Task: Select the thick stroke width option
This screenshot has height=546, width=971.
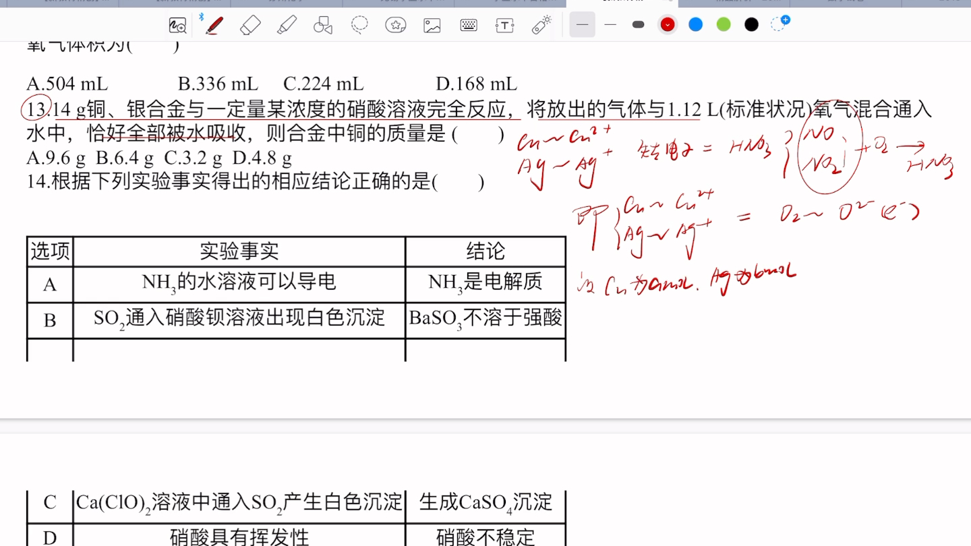Action: pos(638,24)
